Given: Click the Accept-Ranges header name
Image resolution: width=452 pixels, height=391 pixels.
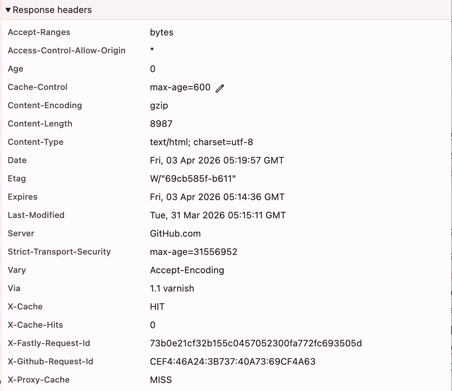Looking at the screenshot, I should click(39, 32).
